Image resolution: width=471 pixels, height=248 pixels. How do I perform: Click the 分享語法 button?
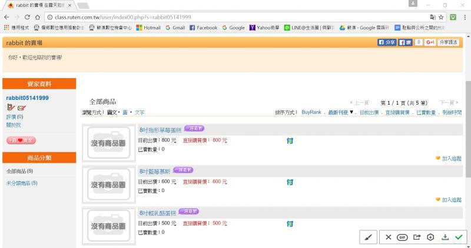click(448, 42)
